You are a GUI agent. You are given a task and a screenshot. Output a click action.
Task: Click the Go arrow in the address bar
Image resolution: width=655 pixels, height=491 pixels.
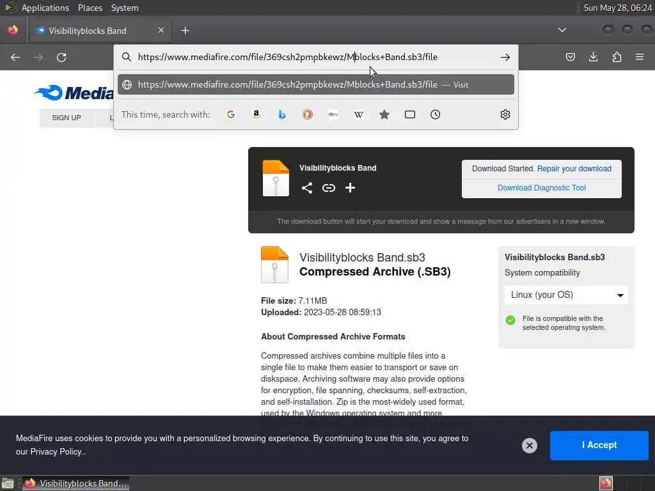pyautogui.click(x=505, y=57)
